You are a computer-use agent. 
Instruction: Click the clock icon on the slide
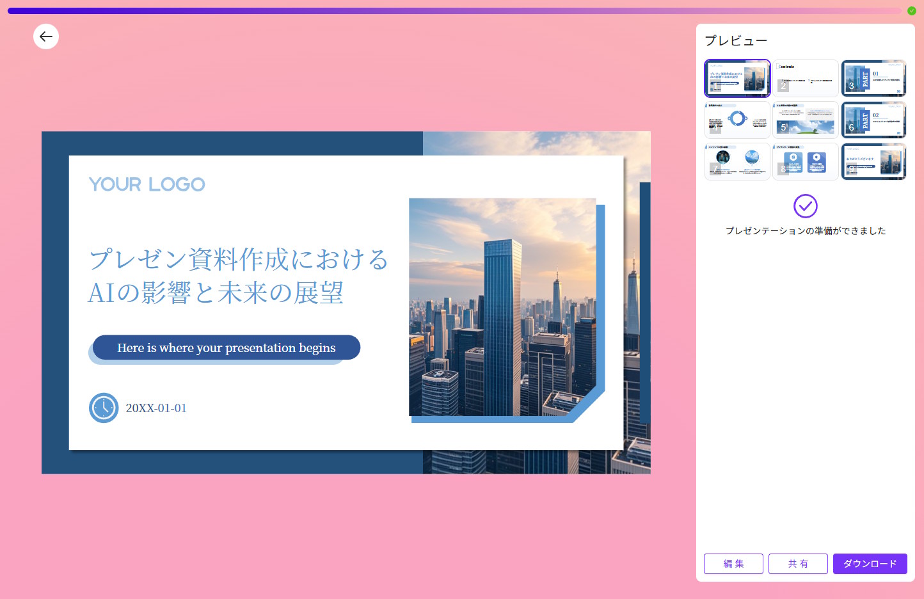(x=104, y=408)
